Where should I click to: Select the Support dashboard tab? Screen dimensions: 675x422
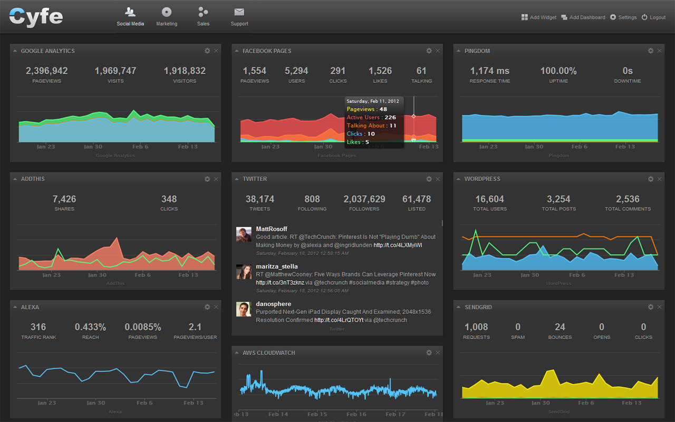click(239, 17)
